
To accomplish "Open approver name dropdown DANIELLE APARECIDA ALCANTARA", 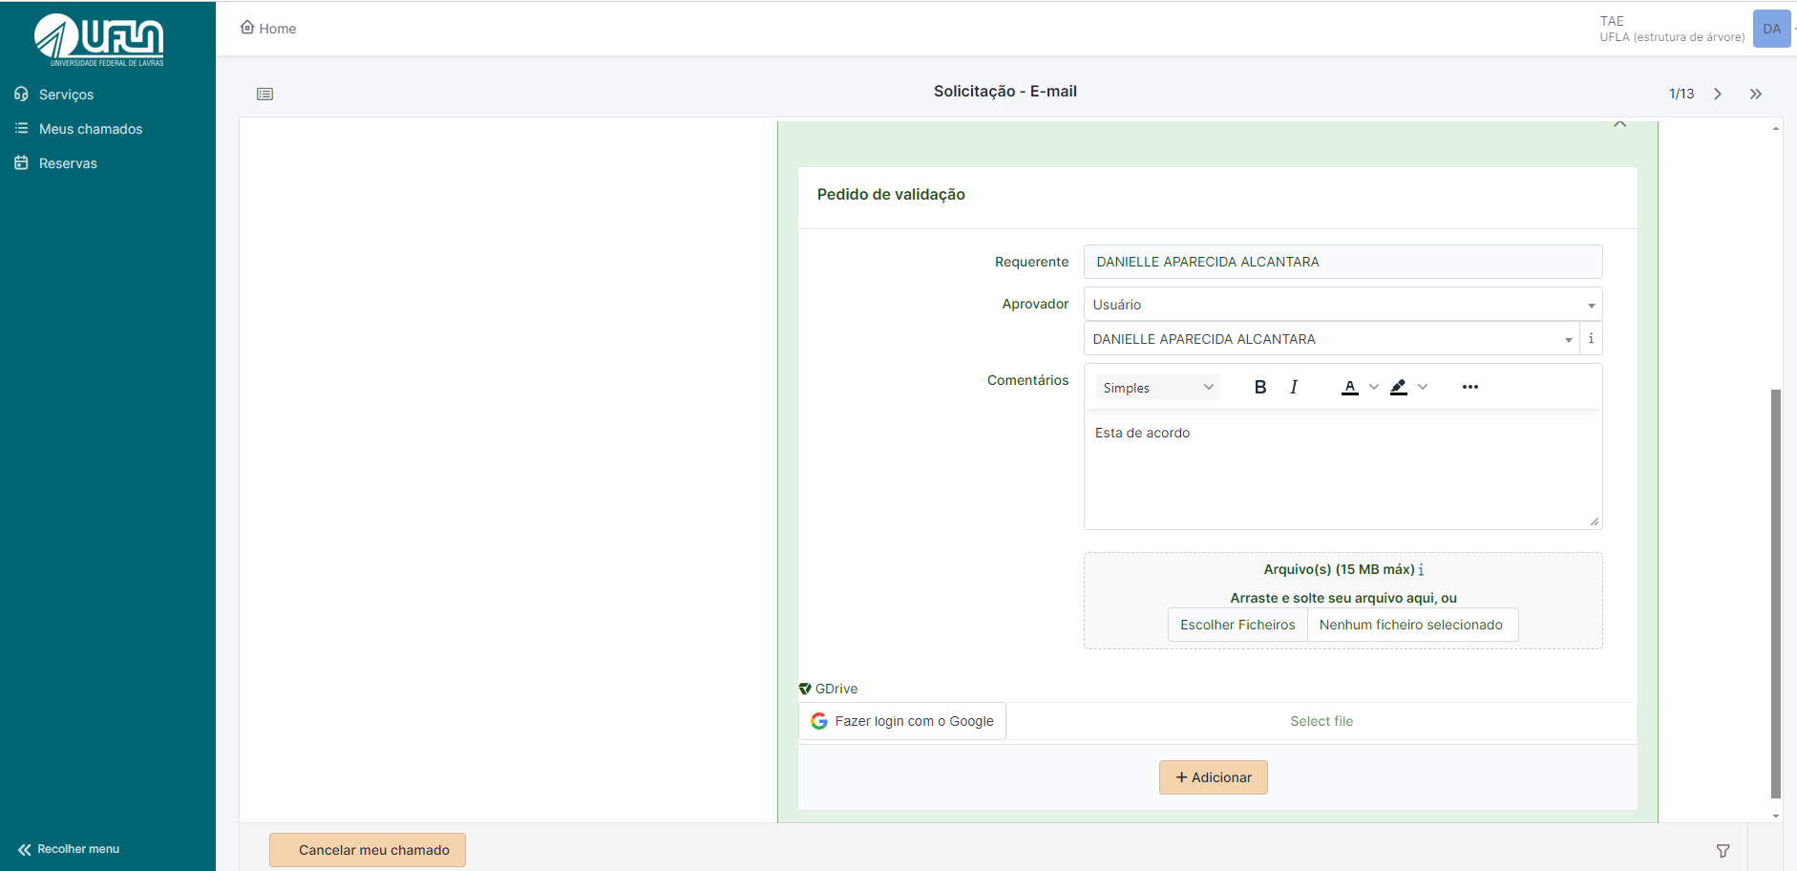I will [1331, 339].
